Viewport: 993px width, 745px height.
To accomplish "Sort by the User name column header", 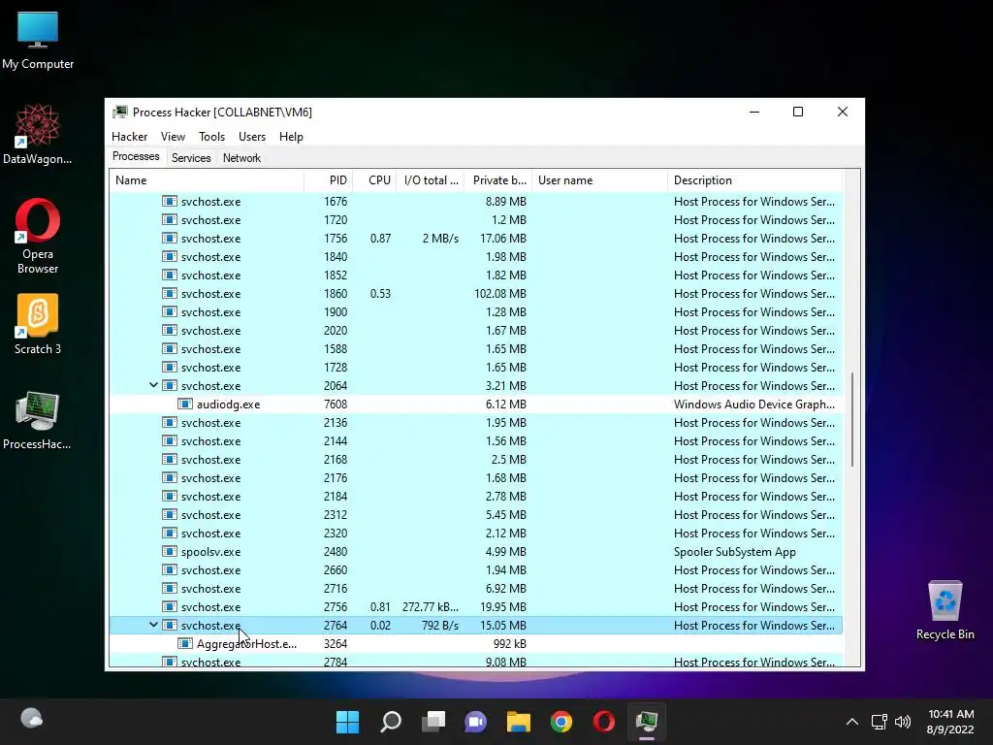I will [x=599, y=180].
